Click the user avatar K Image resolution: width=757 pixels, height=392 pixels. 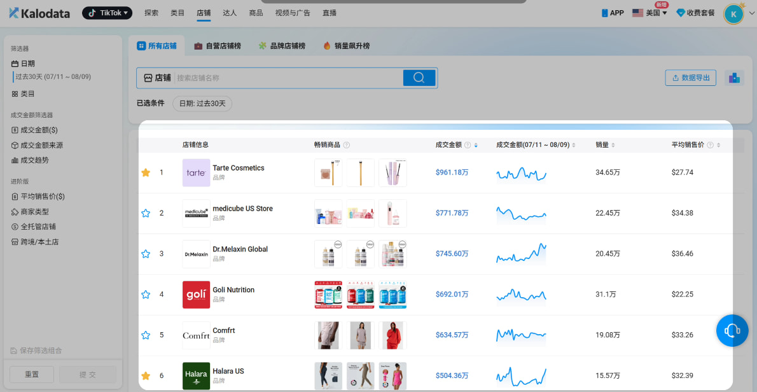tap(733, 14)
